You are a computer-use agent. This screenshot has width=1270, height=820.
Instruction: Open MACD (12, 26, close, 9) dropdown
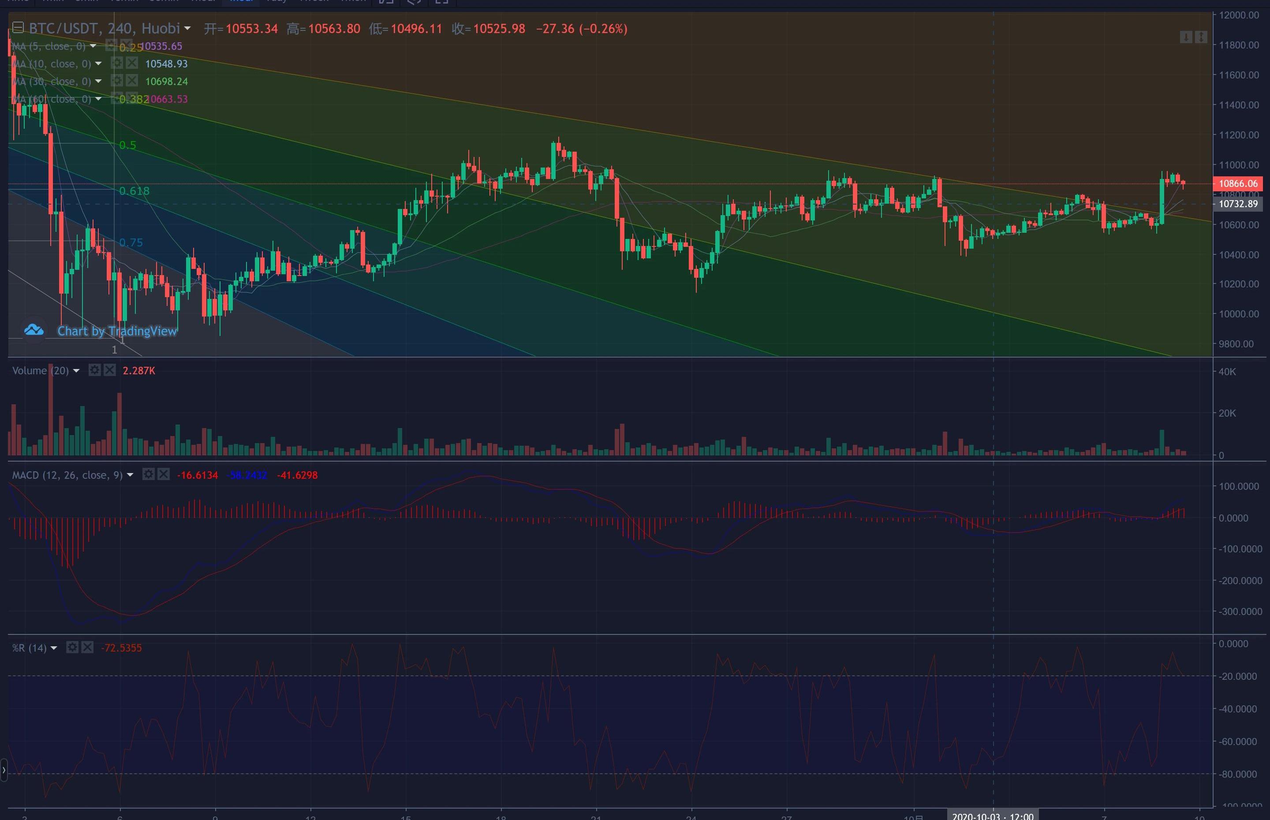[x=130, y=475]
